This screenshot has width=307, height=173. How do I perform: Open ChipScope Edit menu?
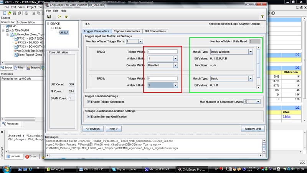56,11
